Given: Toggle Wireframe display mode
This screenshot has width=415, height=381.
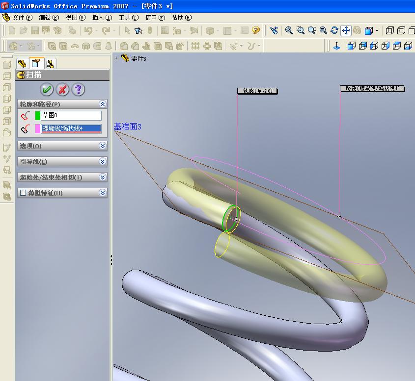Looking at the screenshot, I should (390, 30).
